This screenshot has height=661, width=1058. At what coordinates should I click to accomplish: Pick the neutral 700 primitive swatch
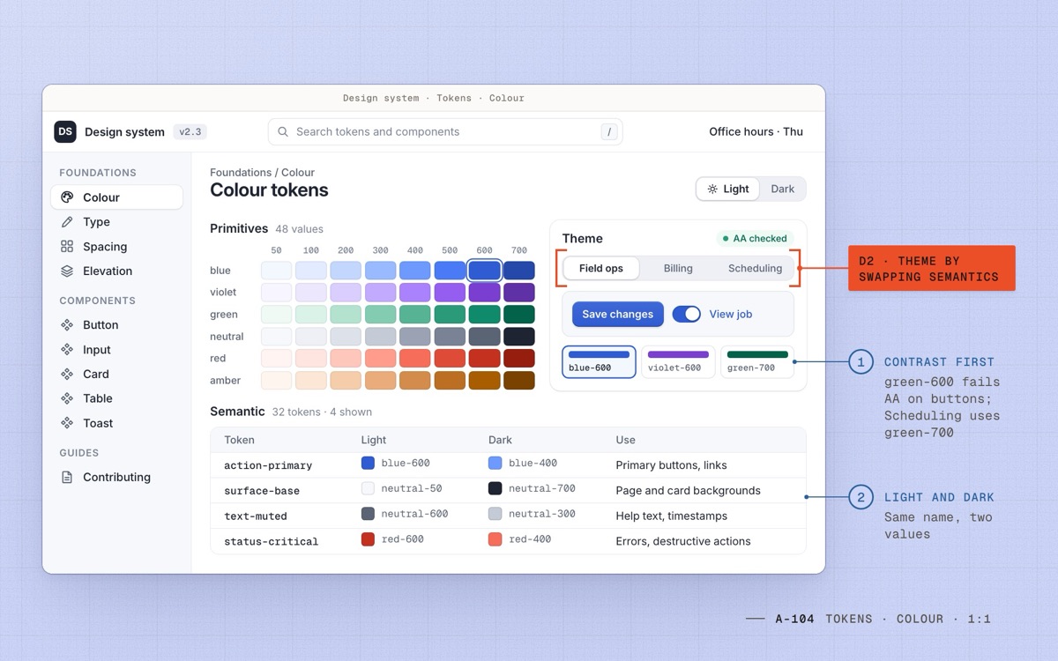coord(518,337)
